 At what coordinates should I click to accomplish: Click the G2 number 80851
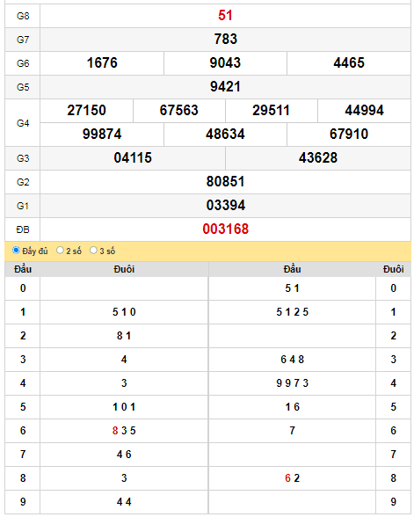click(x=225, y=181)
